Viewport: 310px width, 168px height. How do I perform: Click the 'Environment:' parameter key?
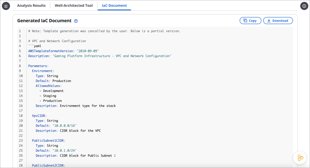(43, 71)
